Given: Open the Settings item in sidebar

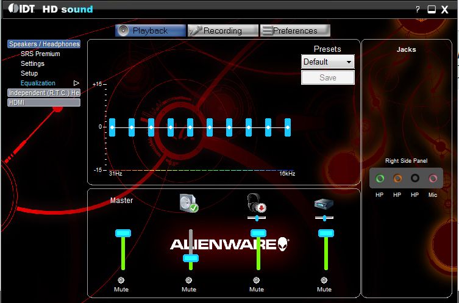Looking at the screenshot, I should [x=32, y=63].
